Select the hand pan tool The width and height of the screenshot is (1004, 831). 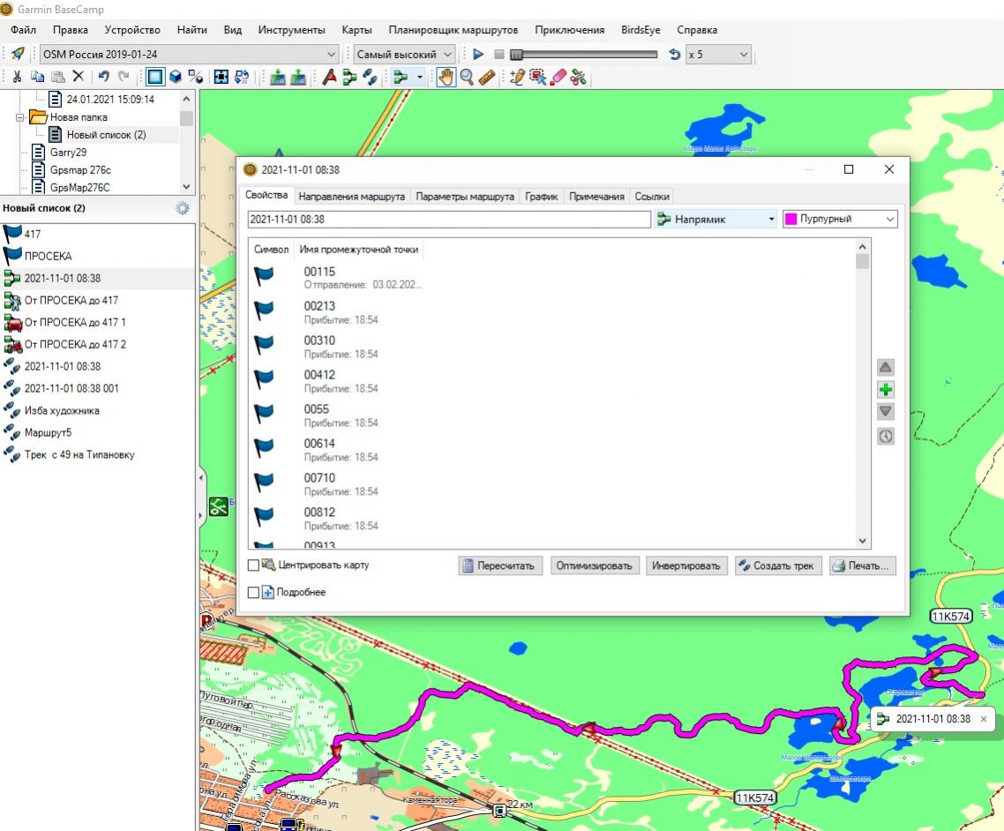446,78
